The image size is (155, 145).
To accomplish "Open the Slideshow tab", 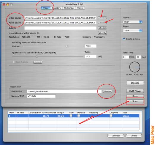I will [69, 8].
